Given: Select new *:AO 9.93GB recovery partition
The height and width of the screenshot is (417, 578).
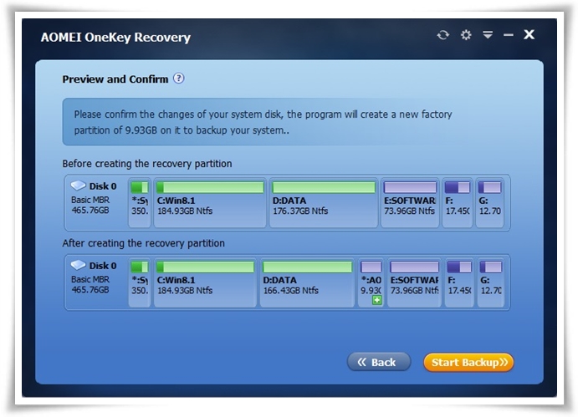Looking at the screenshot, I should (x=371, y=282).
